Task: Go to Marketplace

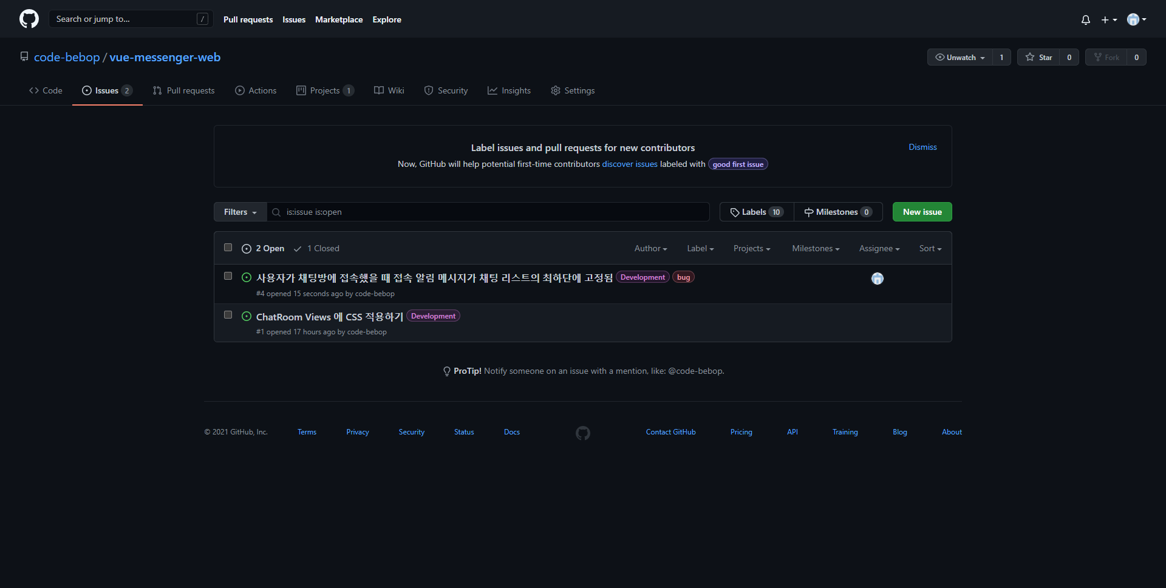Action: (x=339, y=19)
